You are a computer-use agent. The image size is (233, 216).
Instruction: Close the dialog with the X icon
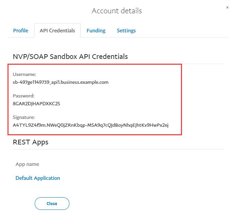(227, 7)
